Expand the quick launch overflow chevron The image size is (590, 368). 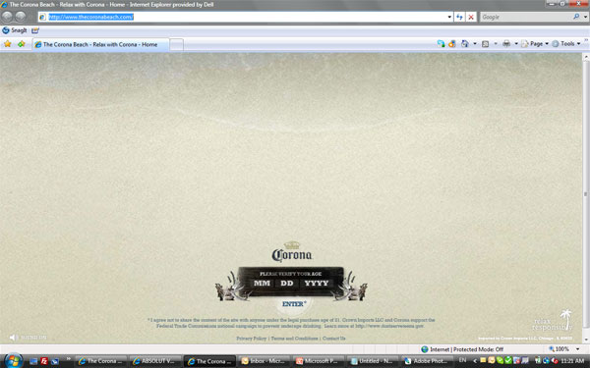[x=69, y=359]
